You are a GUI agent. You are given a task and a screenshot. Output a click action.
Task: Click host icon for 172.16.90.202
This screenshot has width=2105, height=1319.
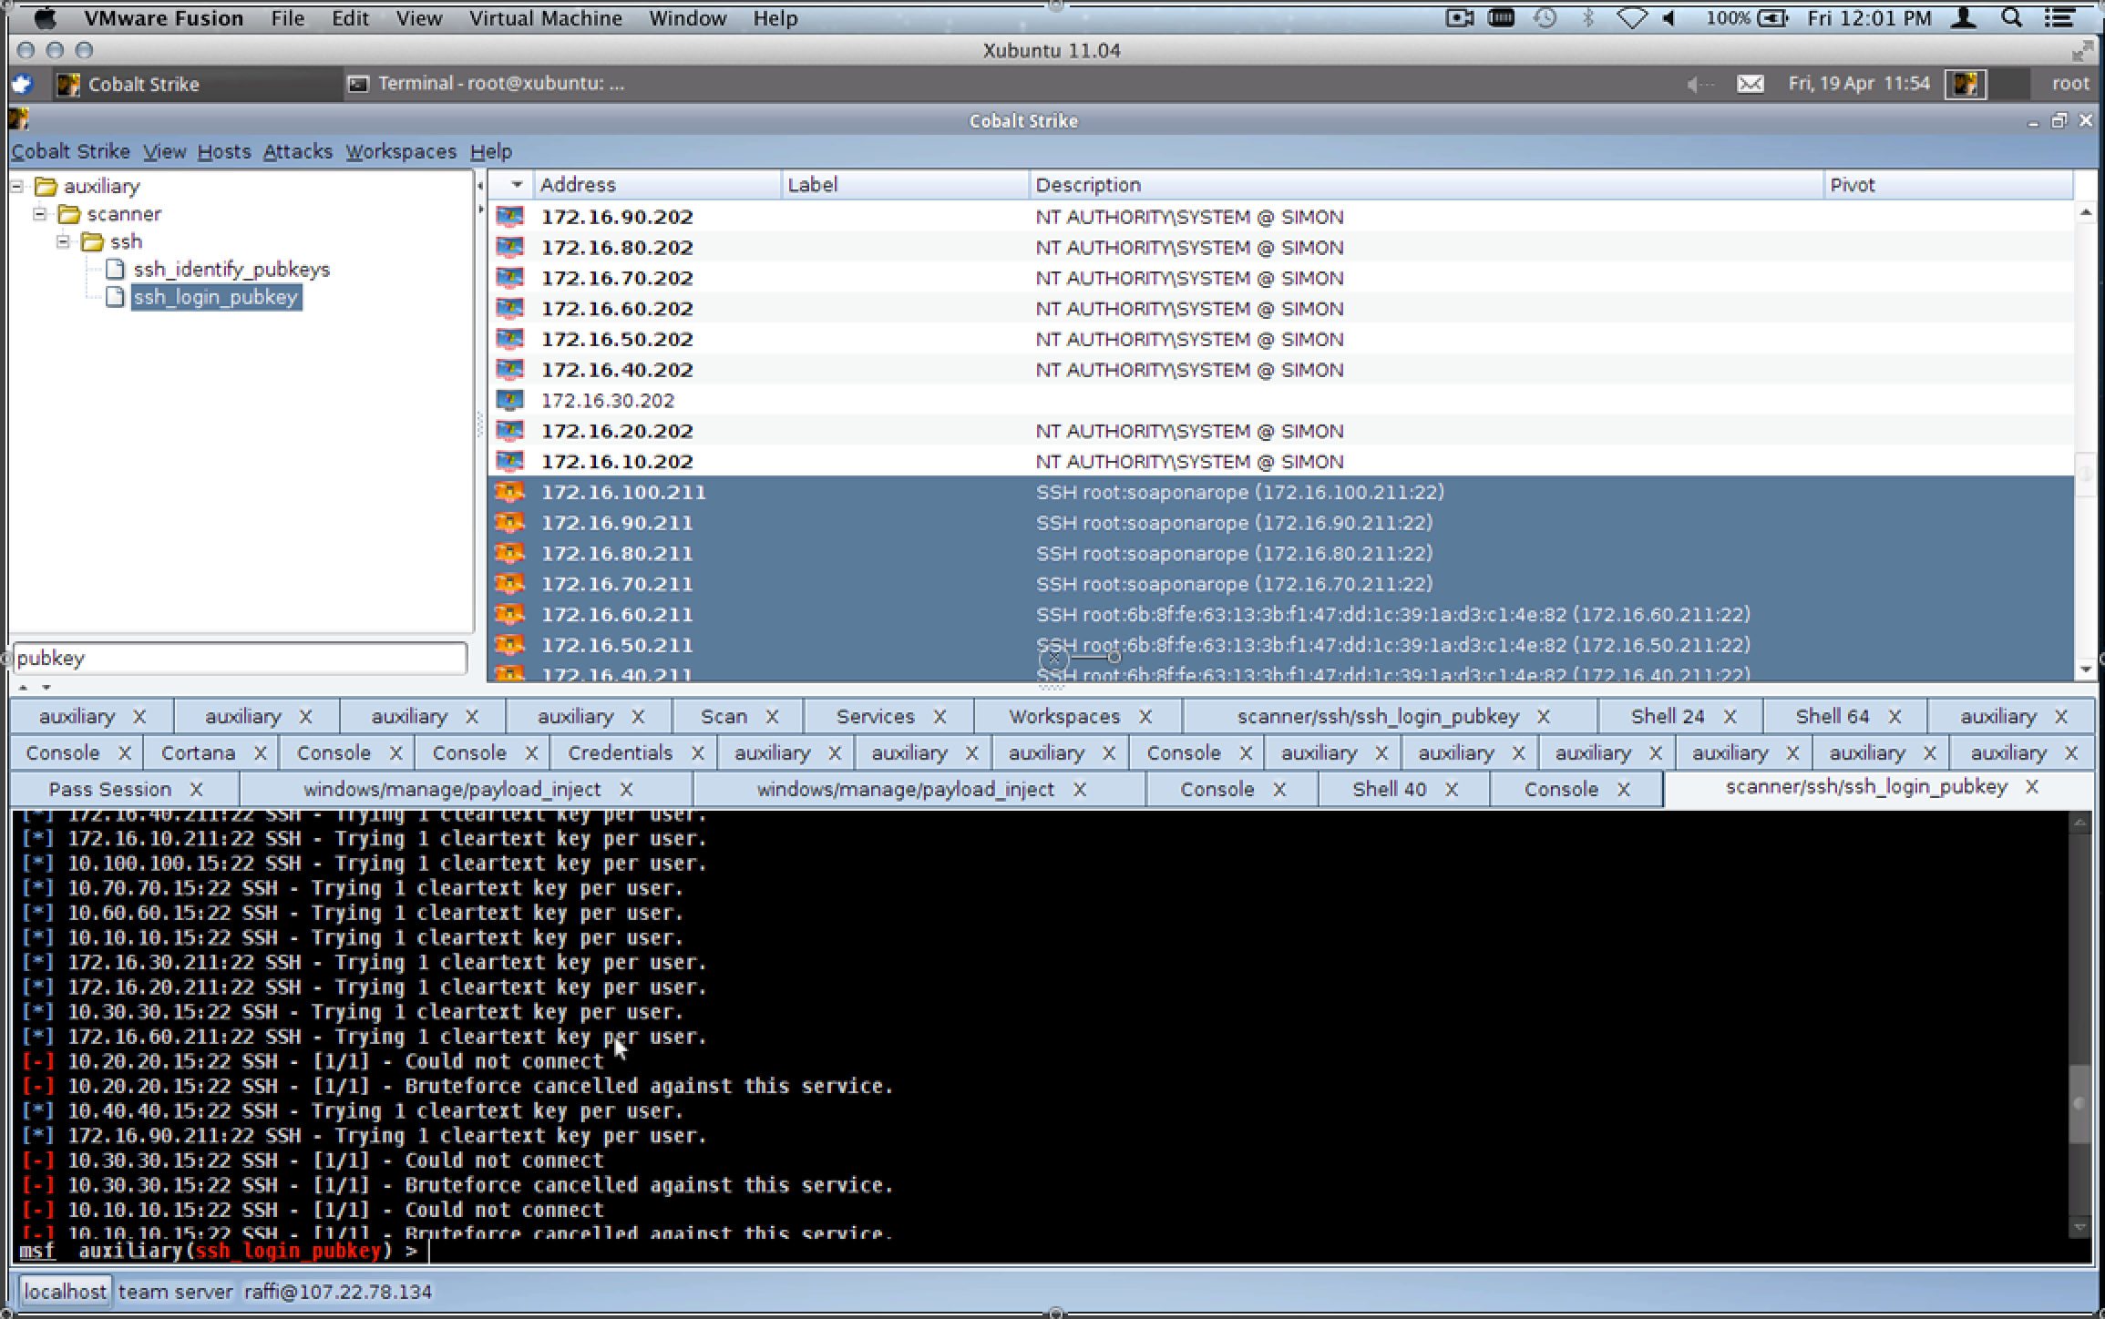click(509, 217)
